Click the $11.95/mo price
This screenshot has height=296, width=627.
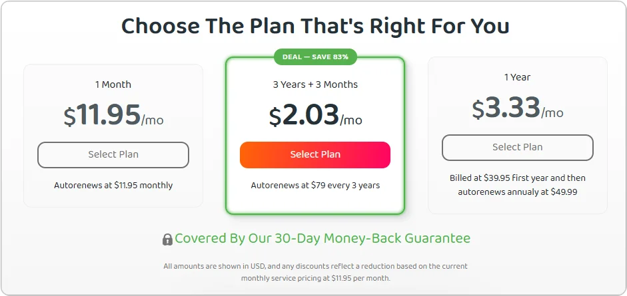point(113,116)
